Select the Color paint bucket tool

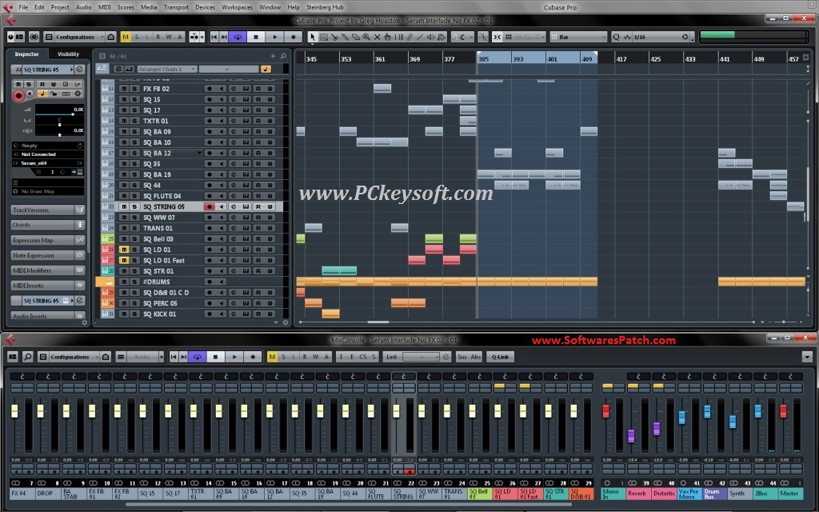pos(441,37)
